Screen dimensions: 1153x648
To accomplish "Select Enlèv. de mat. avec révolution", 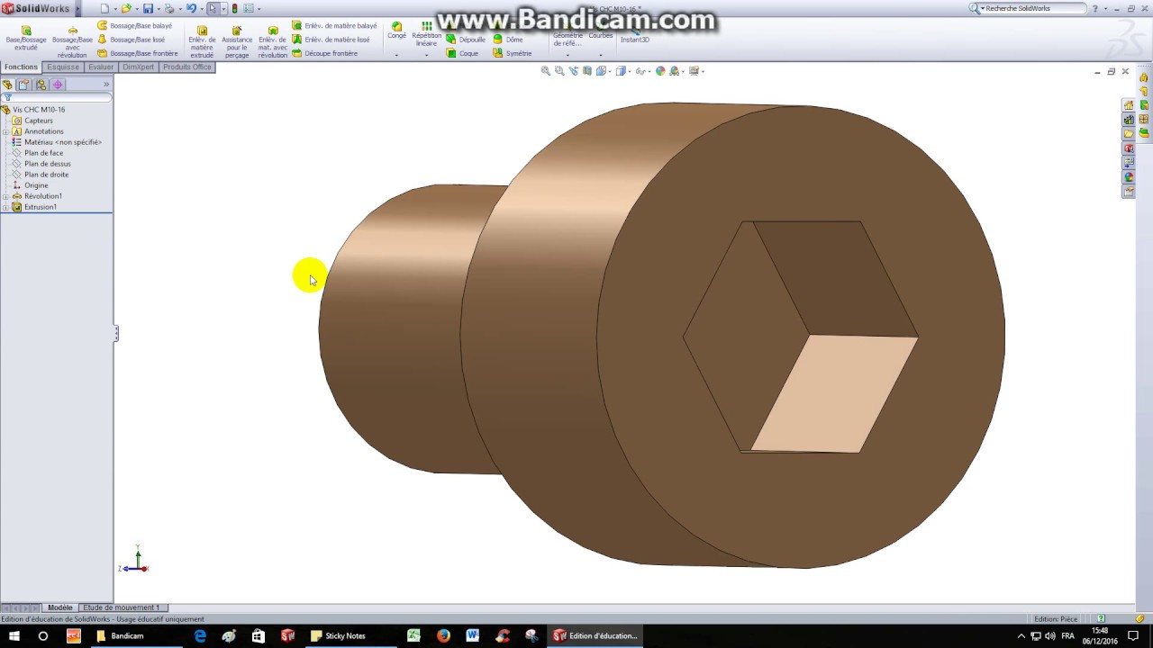I will (x=273, y=42).
